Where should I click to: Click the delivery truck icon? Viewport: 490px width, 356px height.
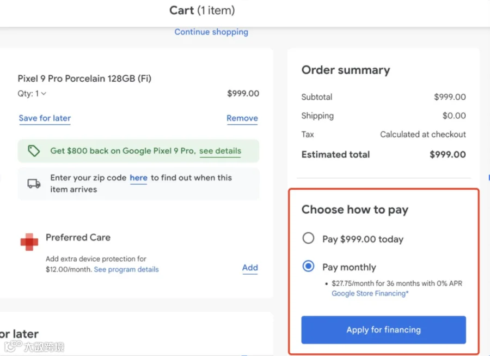pyautogui.click(x=34, y=184)
